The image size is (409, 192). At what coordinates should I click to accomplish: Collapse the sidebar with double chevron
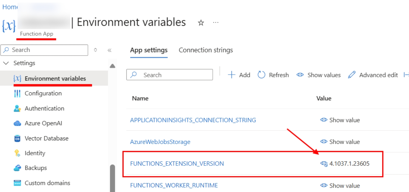click(110, 50)
